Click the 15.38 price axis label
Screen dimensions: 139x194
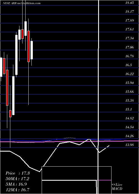130,101
